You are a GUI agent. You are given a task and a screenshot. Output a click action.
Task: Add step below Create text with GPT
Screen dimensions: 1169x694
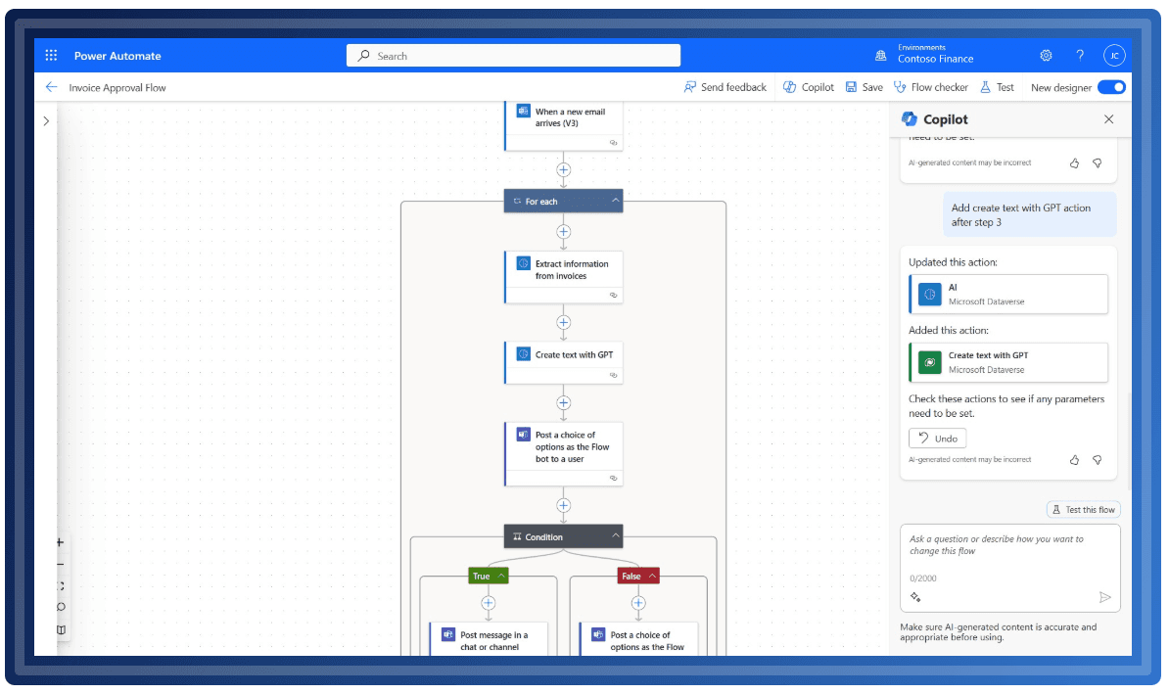564,402
